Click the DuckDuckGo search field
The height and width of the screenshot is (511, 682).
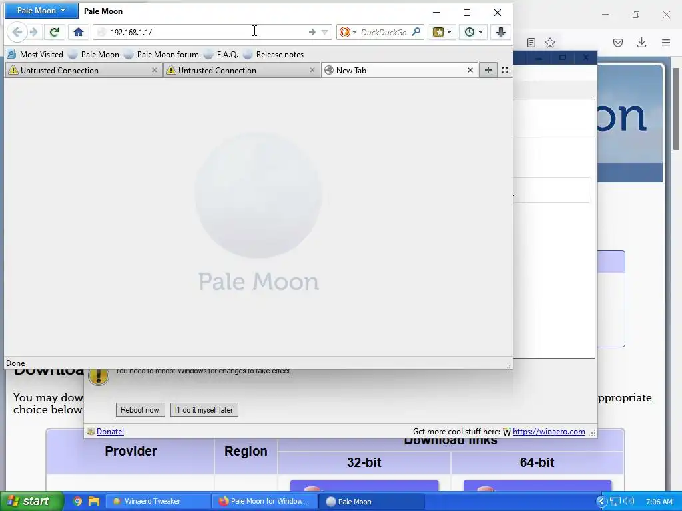[384, 32]
